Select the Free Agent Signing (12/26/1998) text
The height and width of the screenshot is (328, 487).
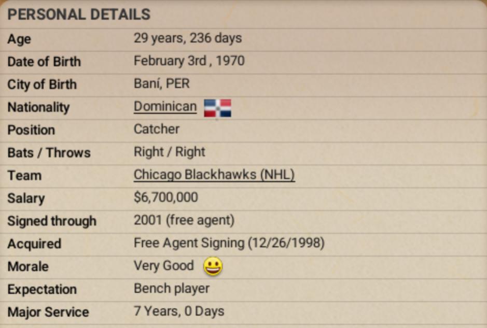229,244
